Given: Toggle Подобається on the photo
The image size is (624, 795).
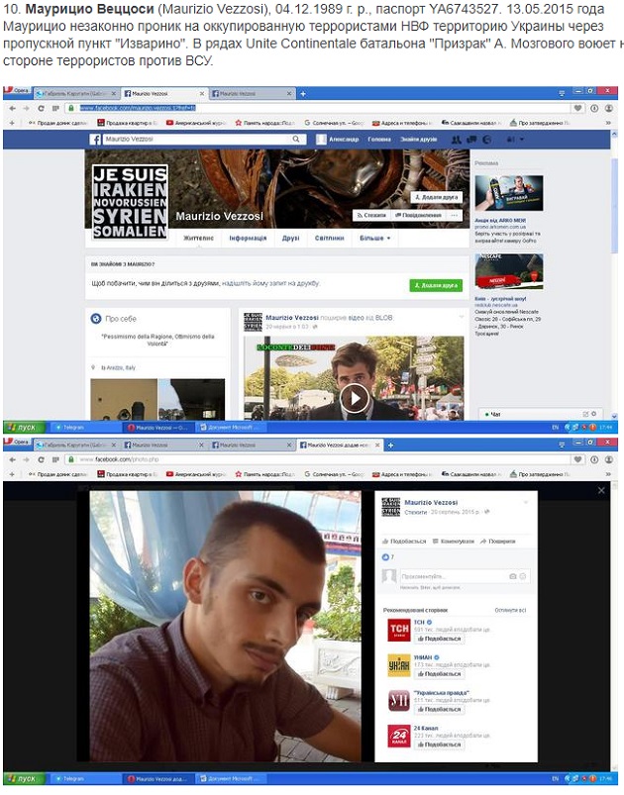Looking at the screenshot, I should click(x=406, y=541).
